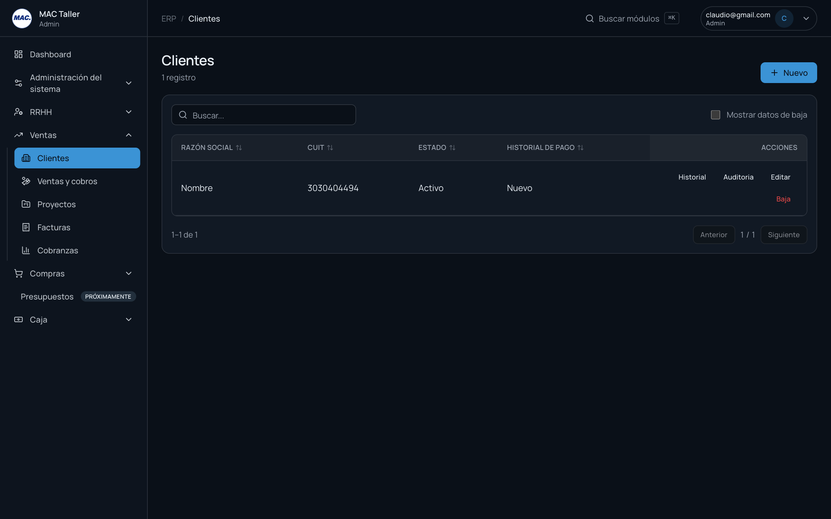Click Editar for client Nombre
Image resolution: width=831 pixels, height=519 pixels.
[780, 177]
